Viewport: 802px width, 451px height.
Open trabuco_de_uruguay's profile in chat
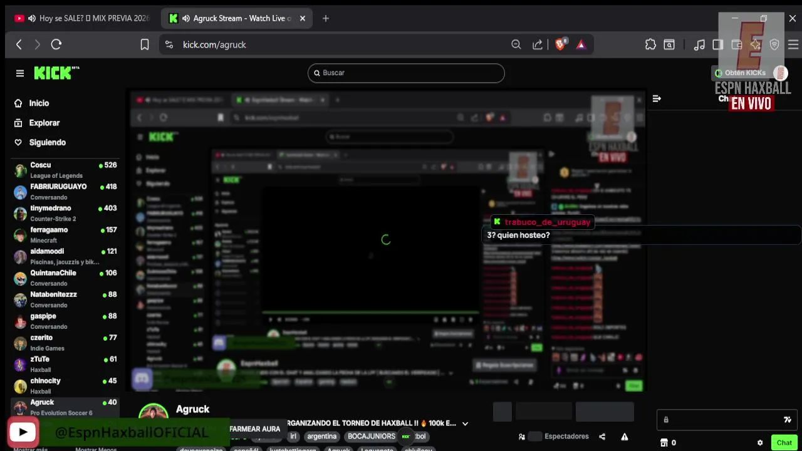click(548, 222)
